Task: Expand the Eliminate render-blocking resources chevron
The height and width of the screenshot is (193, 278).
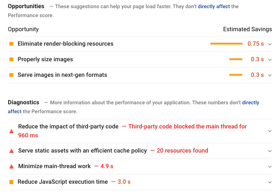Action: [x=270, y=44]
